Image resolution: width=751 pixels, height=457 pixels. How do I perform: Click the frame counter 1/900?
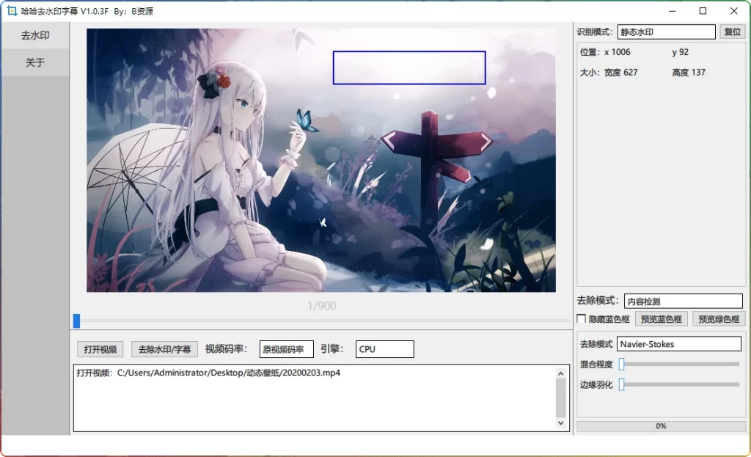(x=322, y=306)
